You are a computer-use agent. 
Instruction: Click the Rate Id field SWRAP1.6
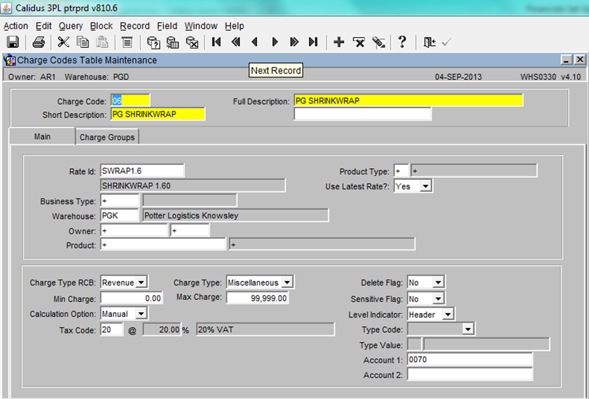click(142, 171)
